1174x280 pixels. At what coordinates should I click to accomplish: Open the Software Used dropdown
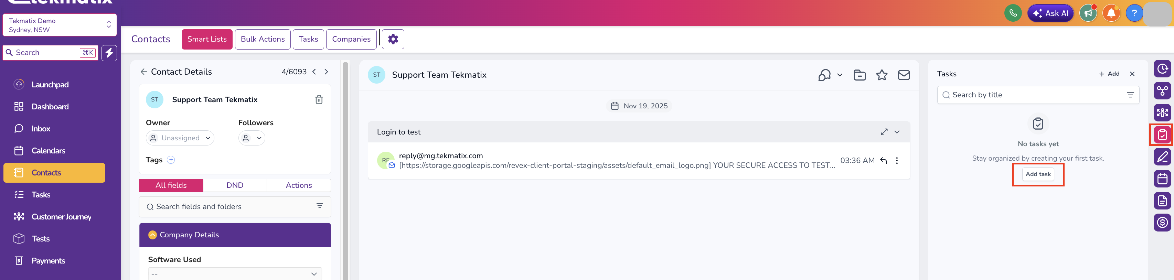click(235, 273)
